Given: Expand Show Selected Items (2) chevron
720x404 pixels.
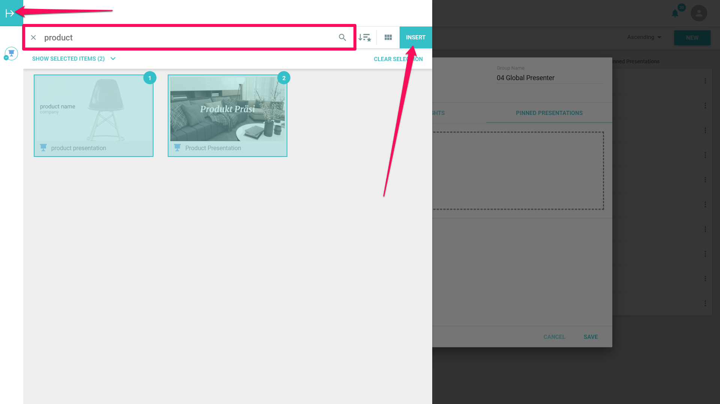Looking at the screenshot, I should [x=113, y=59].
